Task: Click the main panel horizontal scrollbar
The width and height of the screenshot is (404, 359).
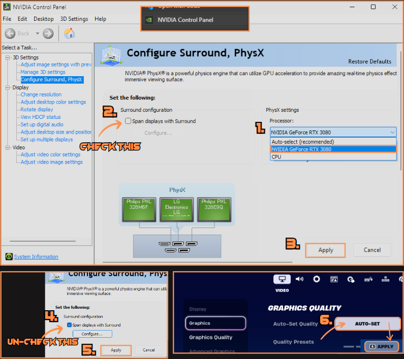Action: (197, 262)
